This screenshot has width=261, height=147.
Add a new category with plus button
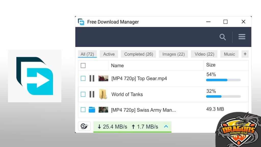point(245,54)
